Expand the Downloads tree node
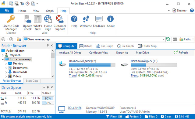Screen dimensions: 195x119 pos(6,72)
